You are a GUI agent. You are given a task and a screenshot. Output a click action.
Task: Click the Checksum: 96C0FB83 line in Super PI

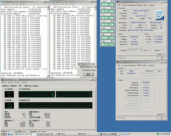pyautogui.click(x=12, y=73)
